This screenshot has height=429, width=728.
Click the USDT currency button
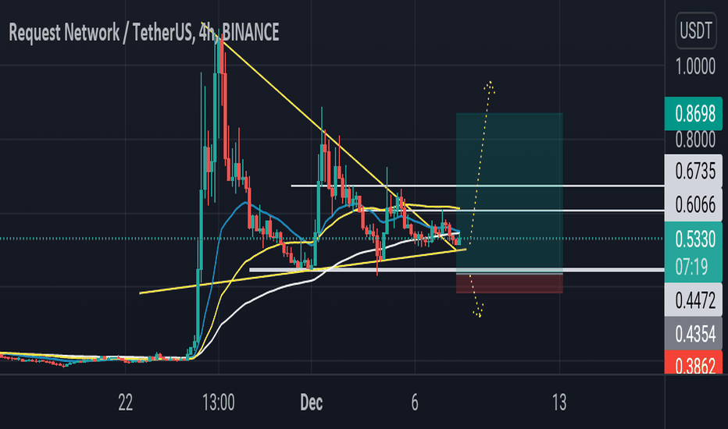[x=695, y=31]
